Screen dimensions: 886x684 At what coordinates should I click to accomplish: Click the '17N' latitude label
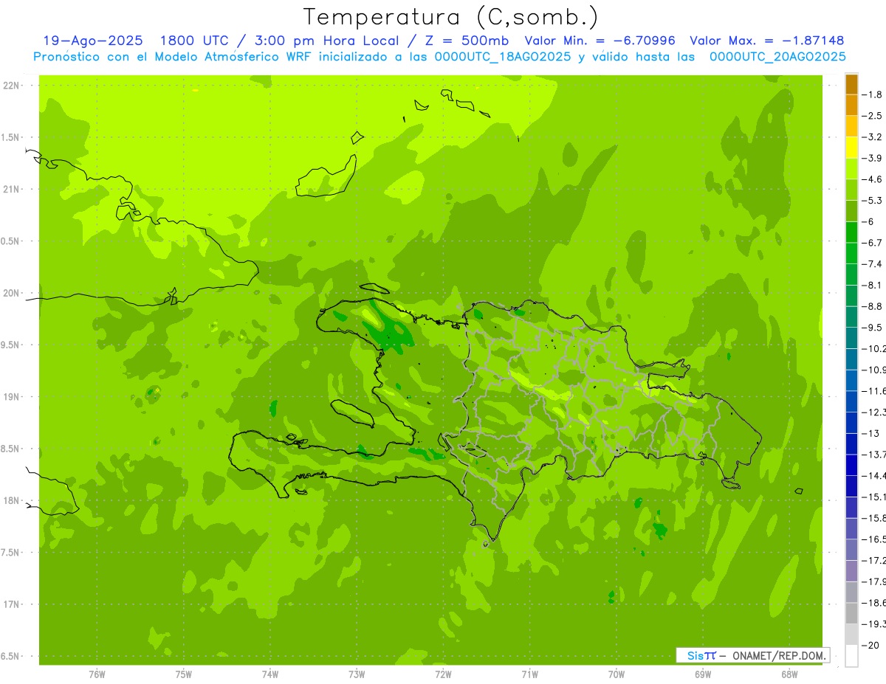[11, 605]
